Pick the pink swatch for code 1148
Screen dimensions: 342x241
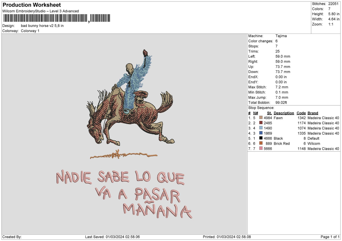point(261,149)
